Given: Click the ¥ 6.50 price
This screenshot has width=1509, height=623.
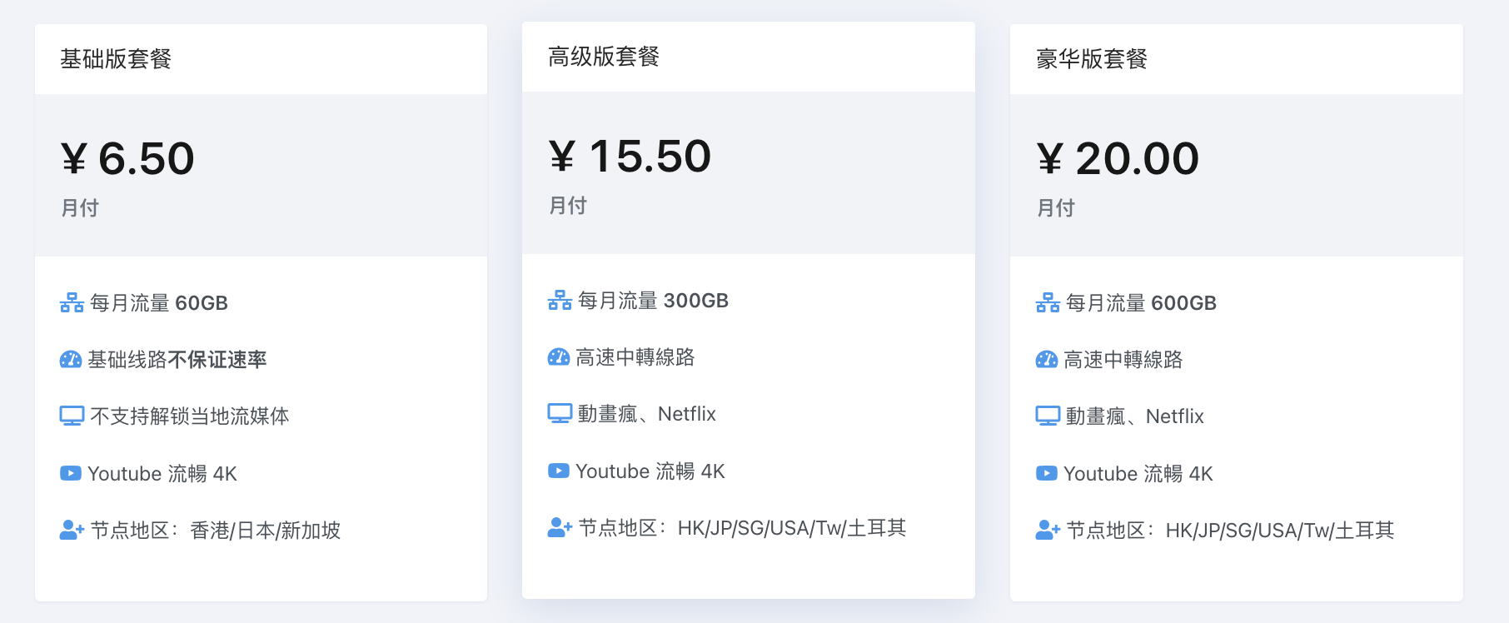Looking at the screenshot, I should (x=128, y=158).
